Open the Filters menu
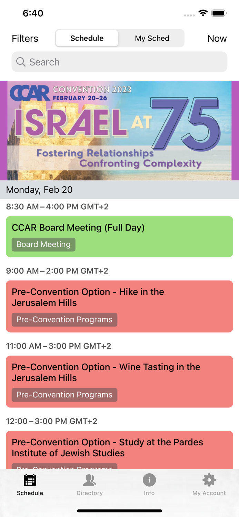This screenshot has height=517, width=239. (x=24, y=38)
